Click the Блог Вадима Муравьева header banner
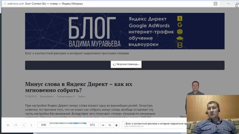The image size is (239, 134). point(125,31)
